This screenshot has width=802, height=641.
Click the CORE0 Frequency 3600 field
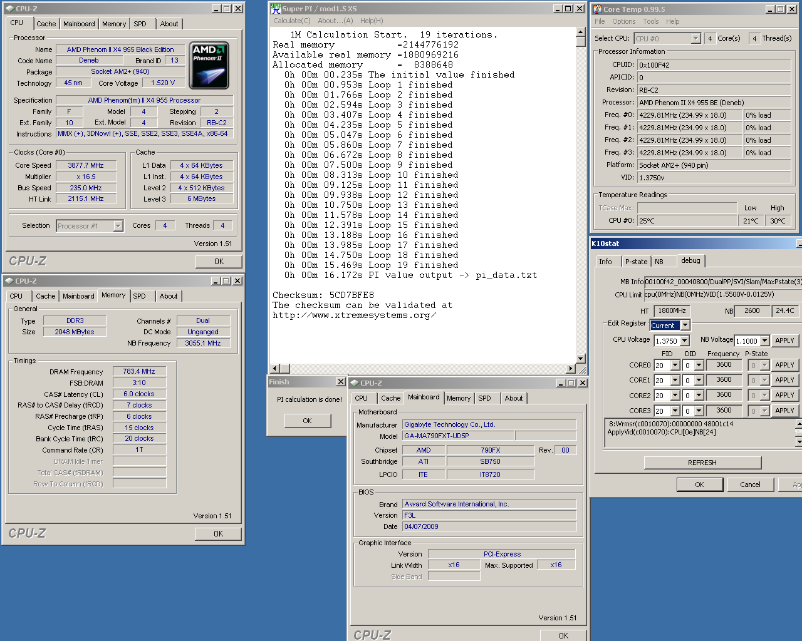tap(724, 364)
